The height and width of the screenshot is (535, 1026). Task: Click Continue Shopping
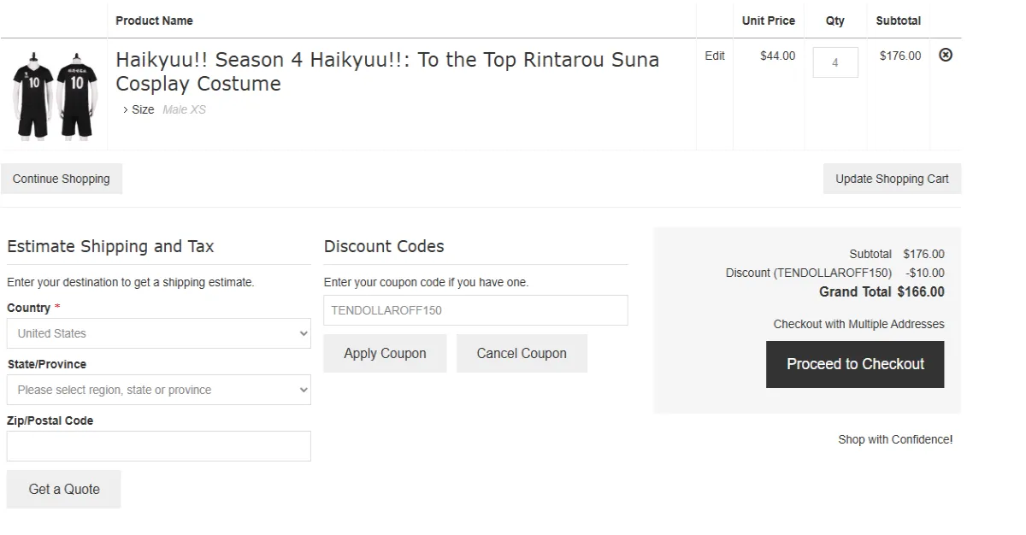click(x=61, y=179)
